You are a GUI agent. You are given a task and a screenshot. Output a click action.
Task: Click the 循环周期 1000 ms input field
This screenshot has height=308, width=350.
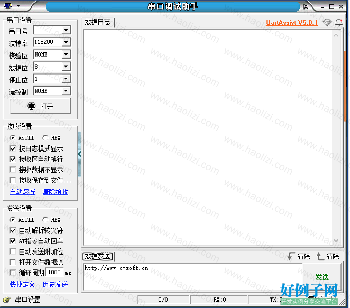pyautogui.click(x=54, y=272)
